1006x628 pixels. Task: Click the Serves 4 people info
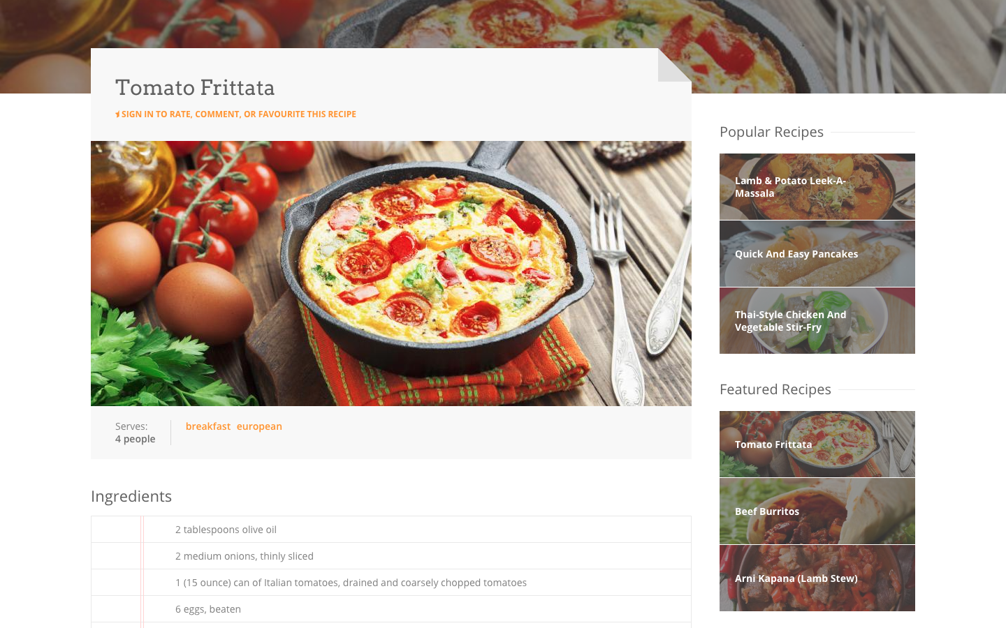tap(136, 433)
